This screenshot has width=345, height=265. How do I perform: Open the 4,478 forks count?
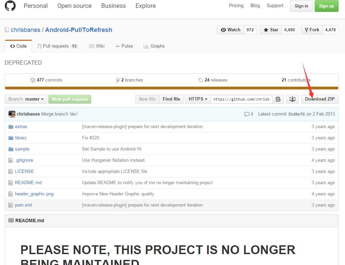(330, 30)
